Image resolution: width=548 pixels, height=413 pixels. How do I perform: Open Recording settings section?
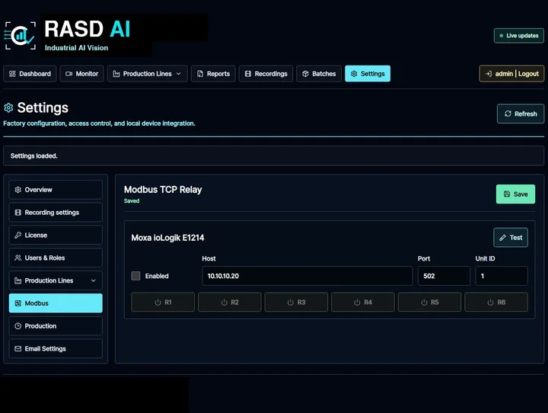tap(56, 213)
